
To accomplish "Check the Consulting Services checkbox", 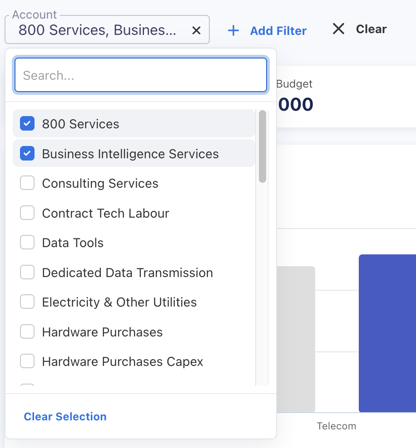I will tap(27, 183).
